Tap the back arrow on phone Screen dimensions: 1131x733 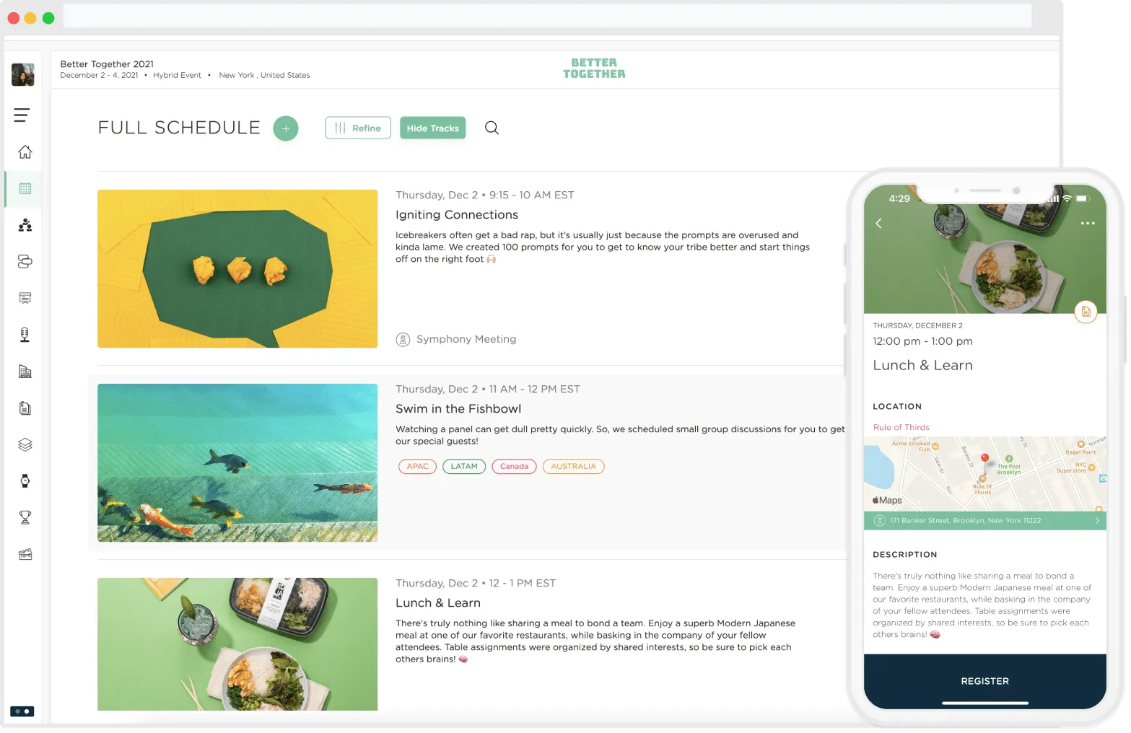[879, 223]
